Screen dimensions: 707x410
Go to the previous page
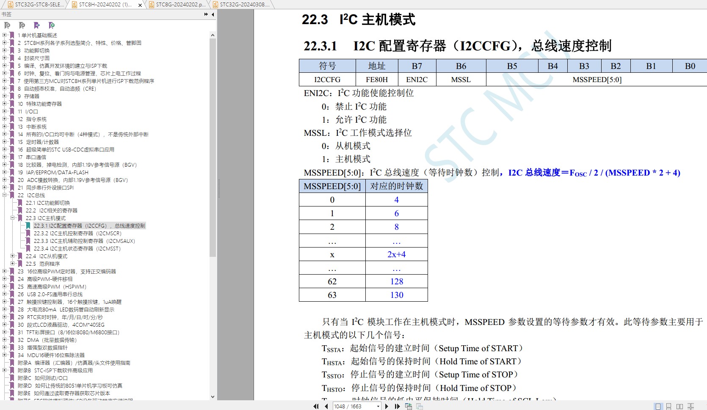point(326,406)
